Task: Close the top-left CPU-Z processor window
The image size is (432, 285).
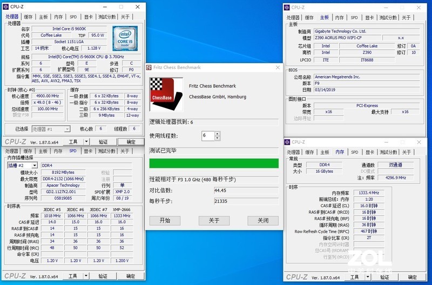Action: (x=138, y=6)
